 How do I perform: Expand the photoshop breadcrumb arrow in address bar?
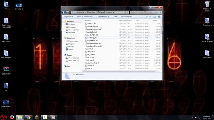click(86, 12)
